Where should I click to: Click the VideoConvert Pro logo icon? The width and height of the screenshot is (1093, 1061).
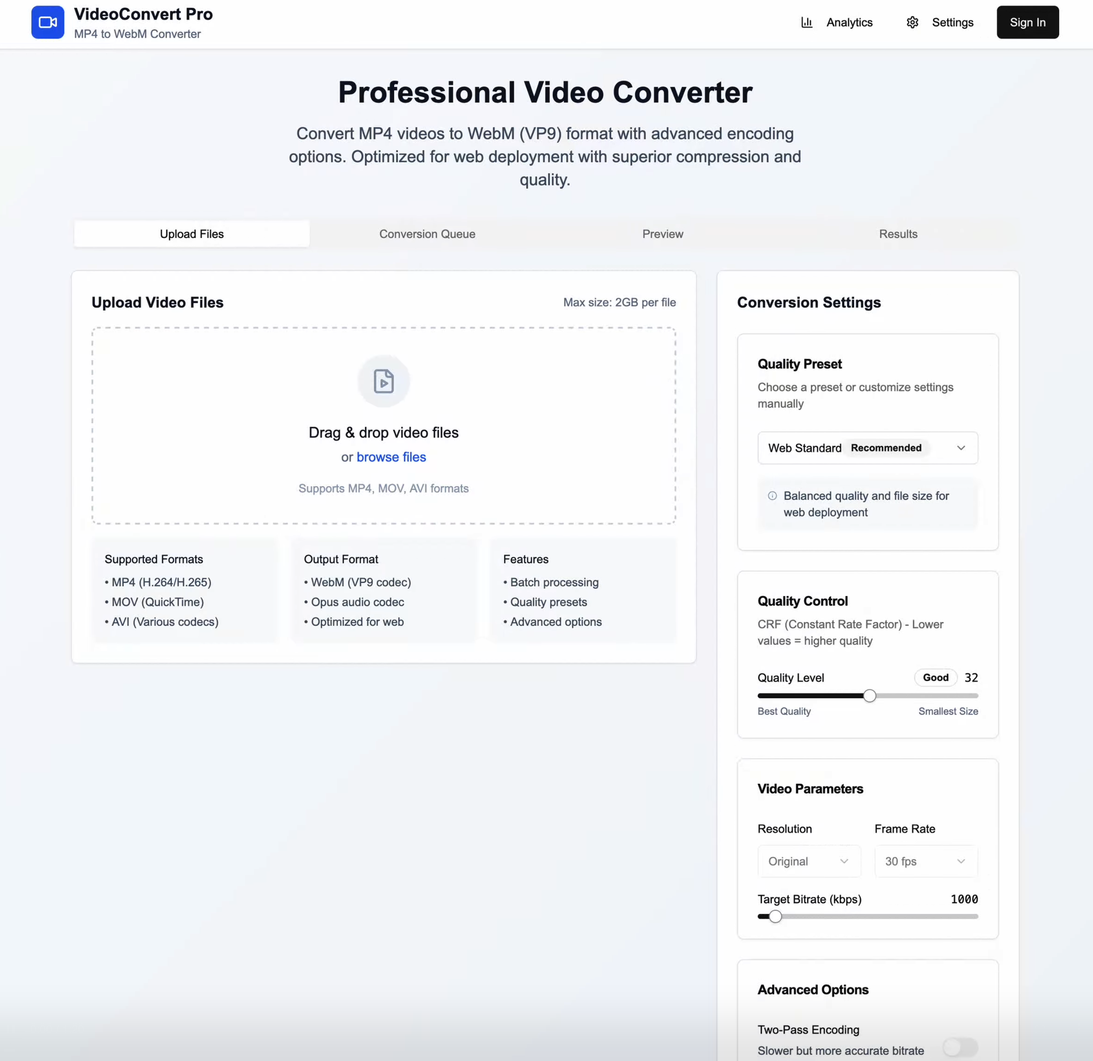pos(48,22)
